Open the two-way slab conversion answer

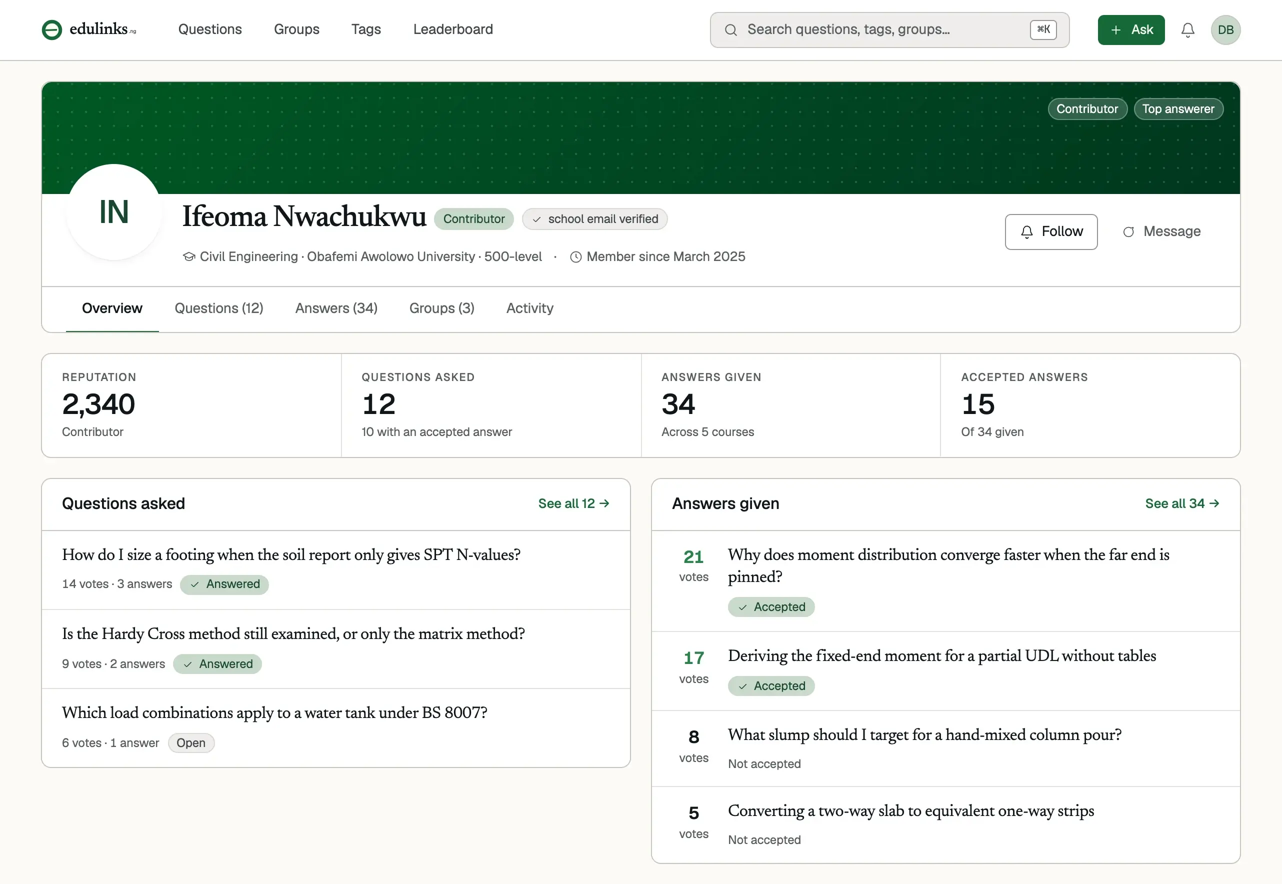(x=911, y=811)
